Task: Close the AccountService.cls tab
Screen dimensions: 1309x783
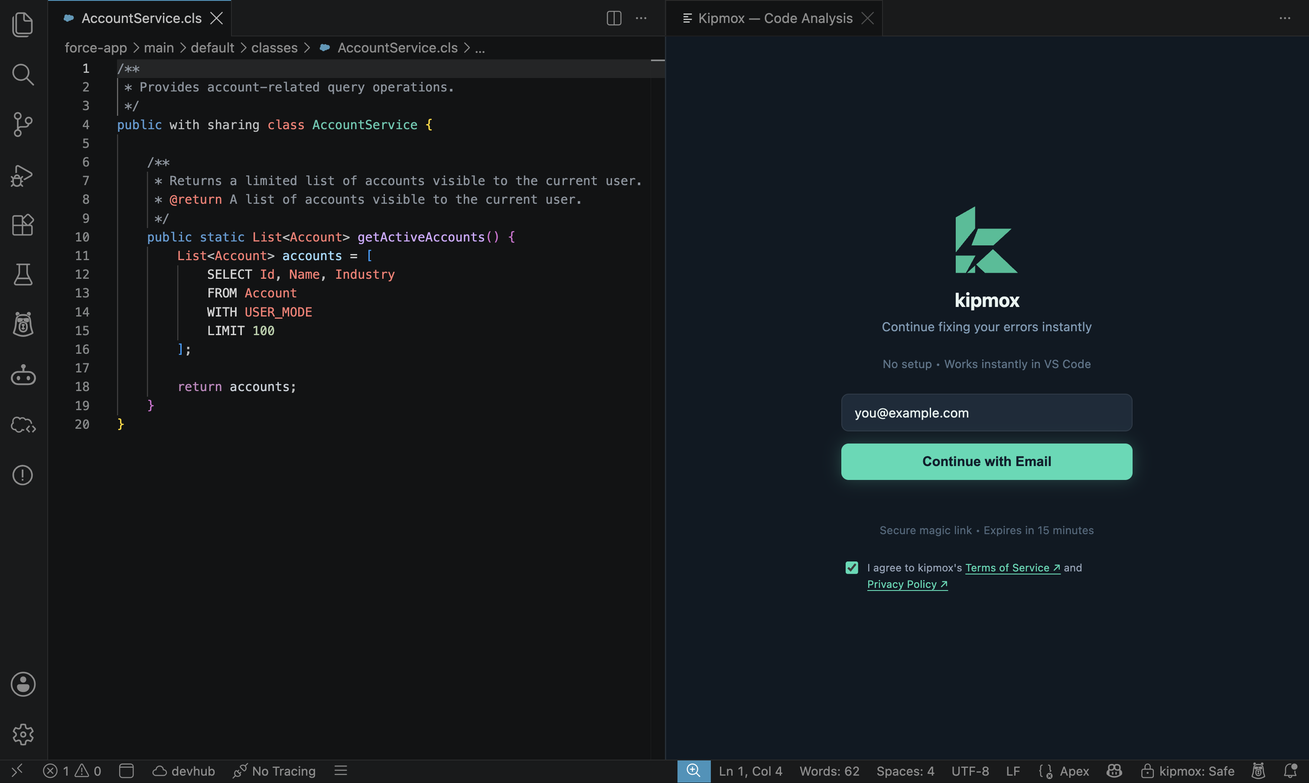Action: tap(217, 18)
